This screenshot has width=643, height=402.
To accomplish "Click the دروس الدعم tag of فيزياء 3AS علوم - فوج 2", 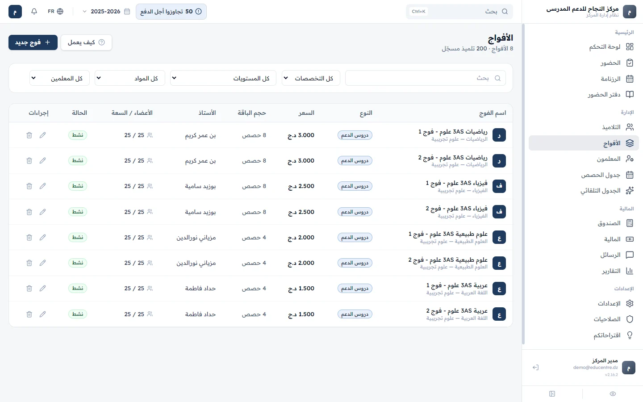I will point(355,212).
